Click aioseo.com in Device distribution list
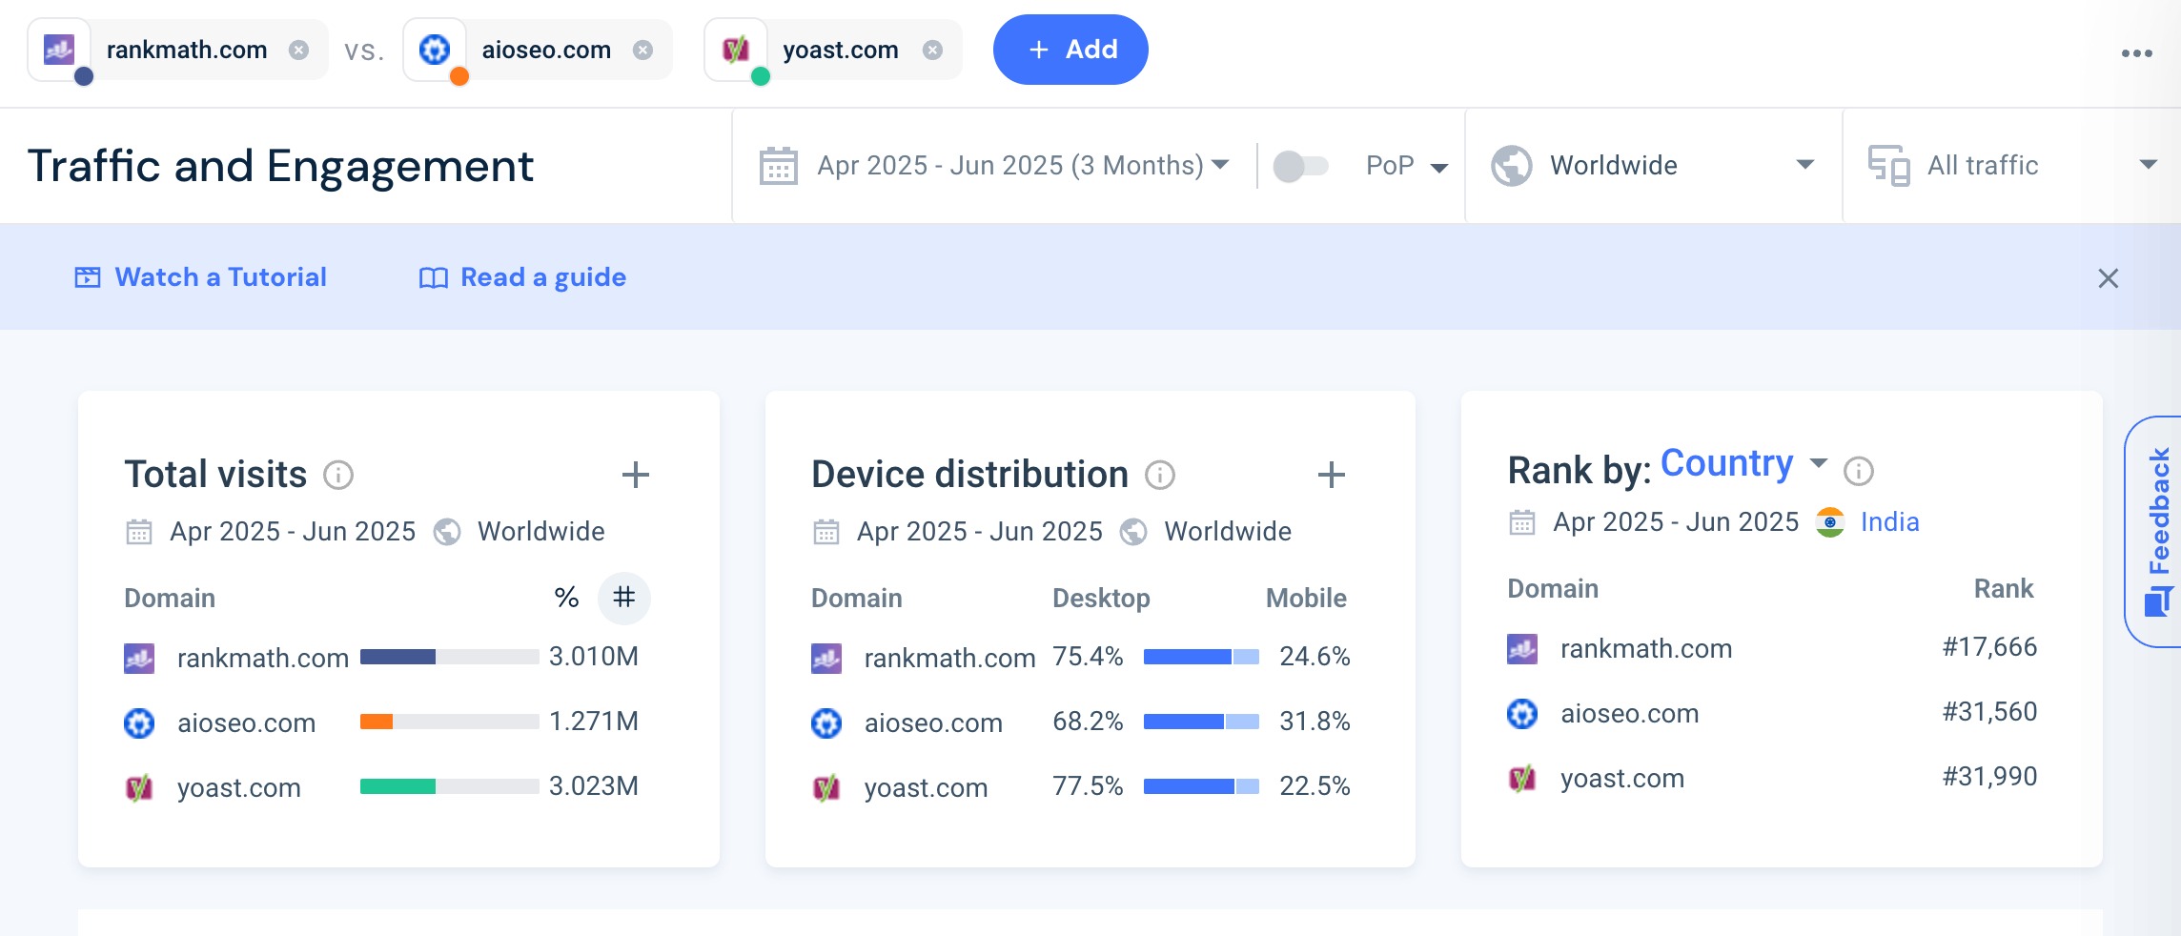 (934, 722)
